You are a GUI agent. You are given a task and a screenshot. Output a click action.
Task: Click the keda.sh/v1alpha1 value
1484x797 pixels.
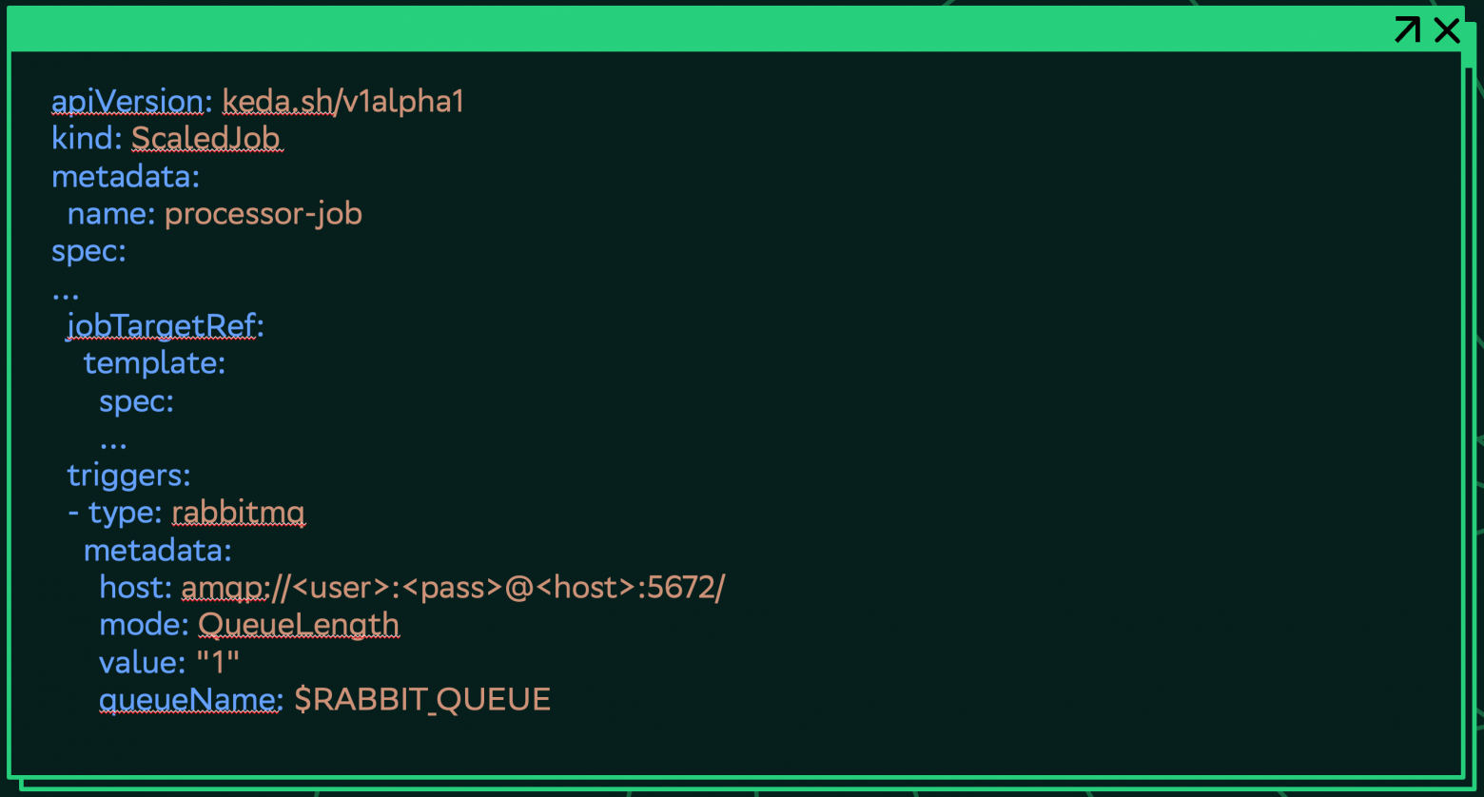[x=343, y=101]
